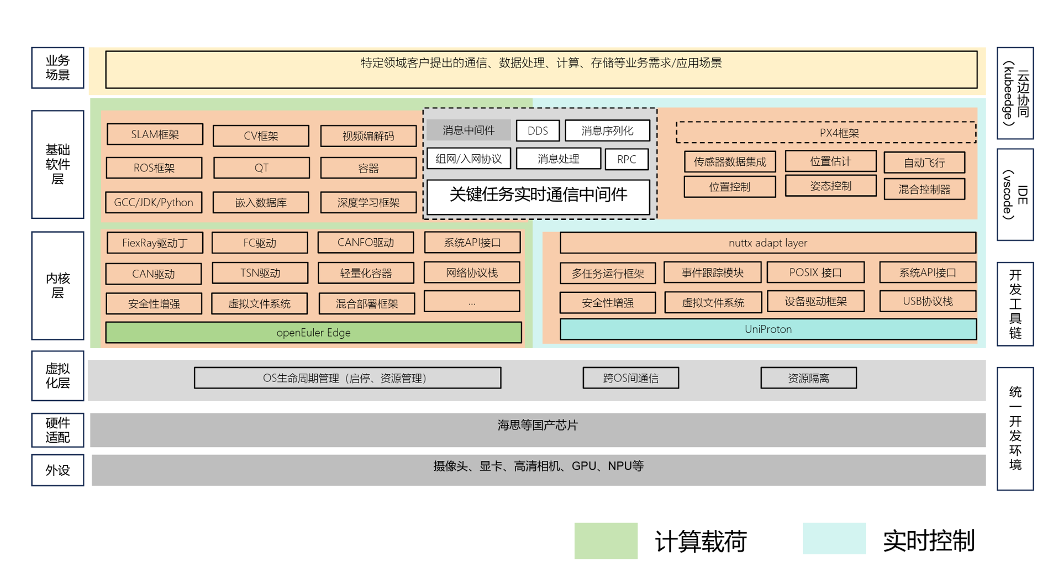Viewport: 1053px width, 572px height.
Task: Select the PX4框架 dashed box
Action: [825, 133]
